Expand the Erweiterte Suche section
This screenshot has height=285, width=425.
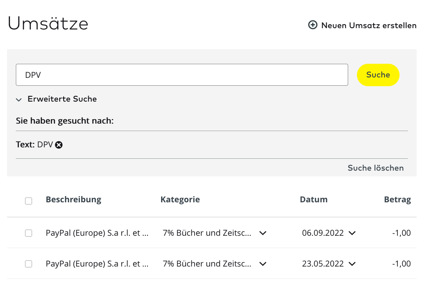point(62,99)
